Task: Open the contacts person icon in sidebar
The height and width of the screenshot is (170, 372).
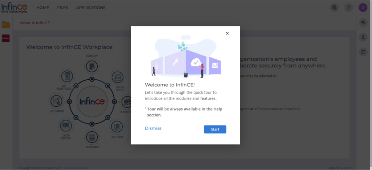Action: (x=363, y=37)
